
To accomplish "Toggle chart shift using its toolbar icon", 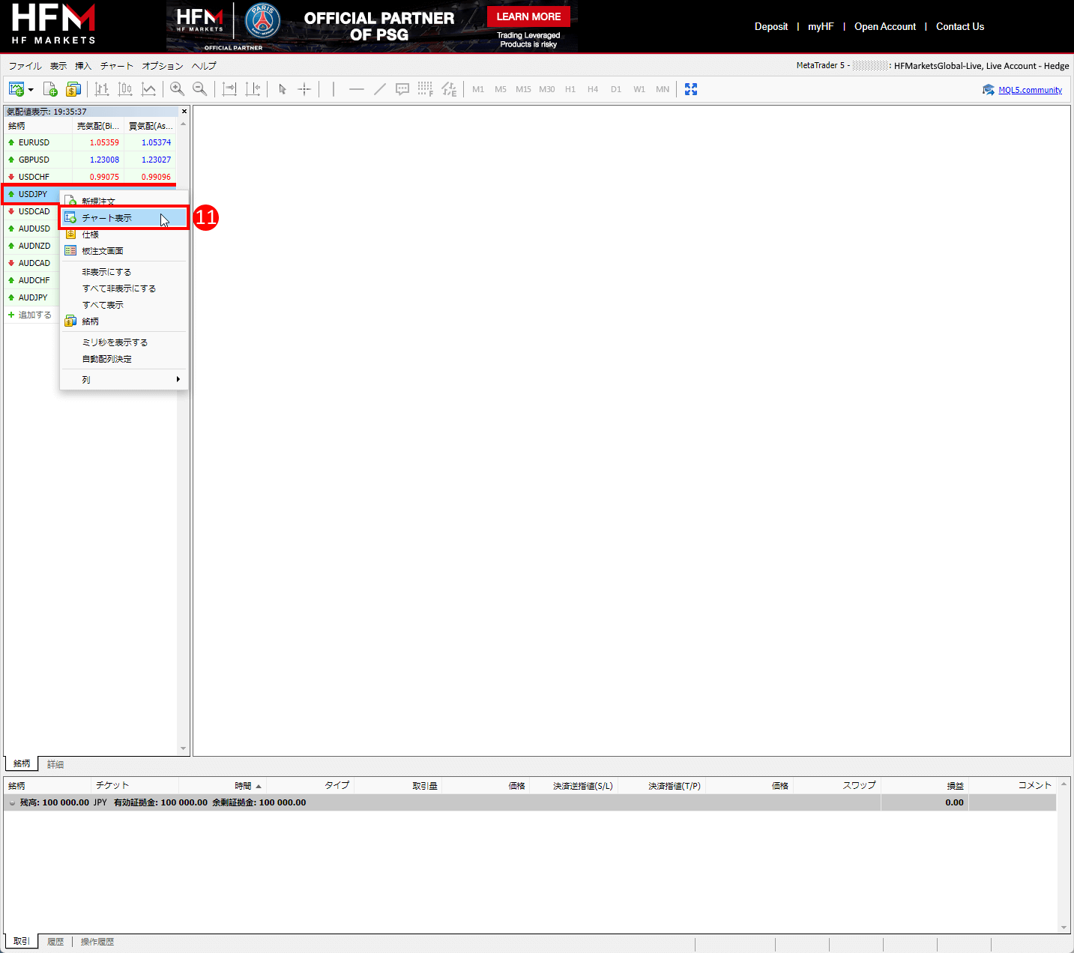I will pyautogui.click(x=253, y=89).
